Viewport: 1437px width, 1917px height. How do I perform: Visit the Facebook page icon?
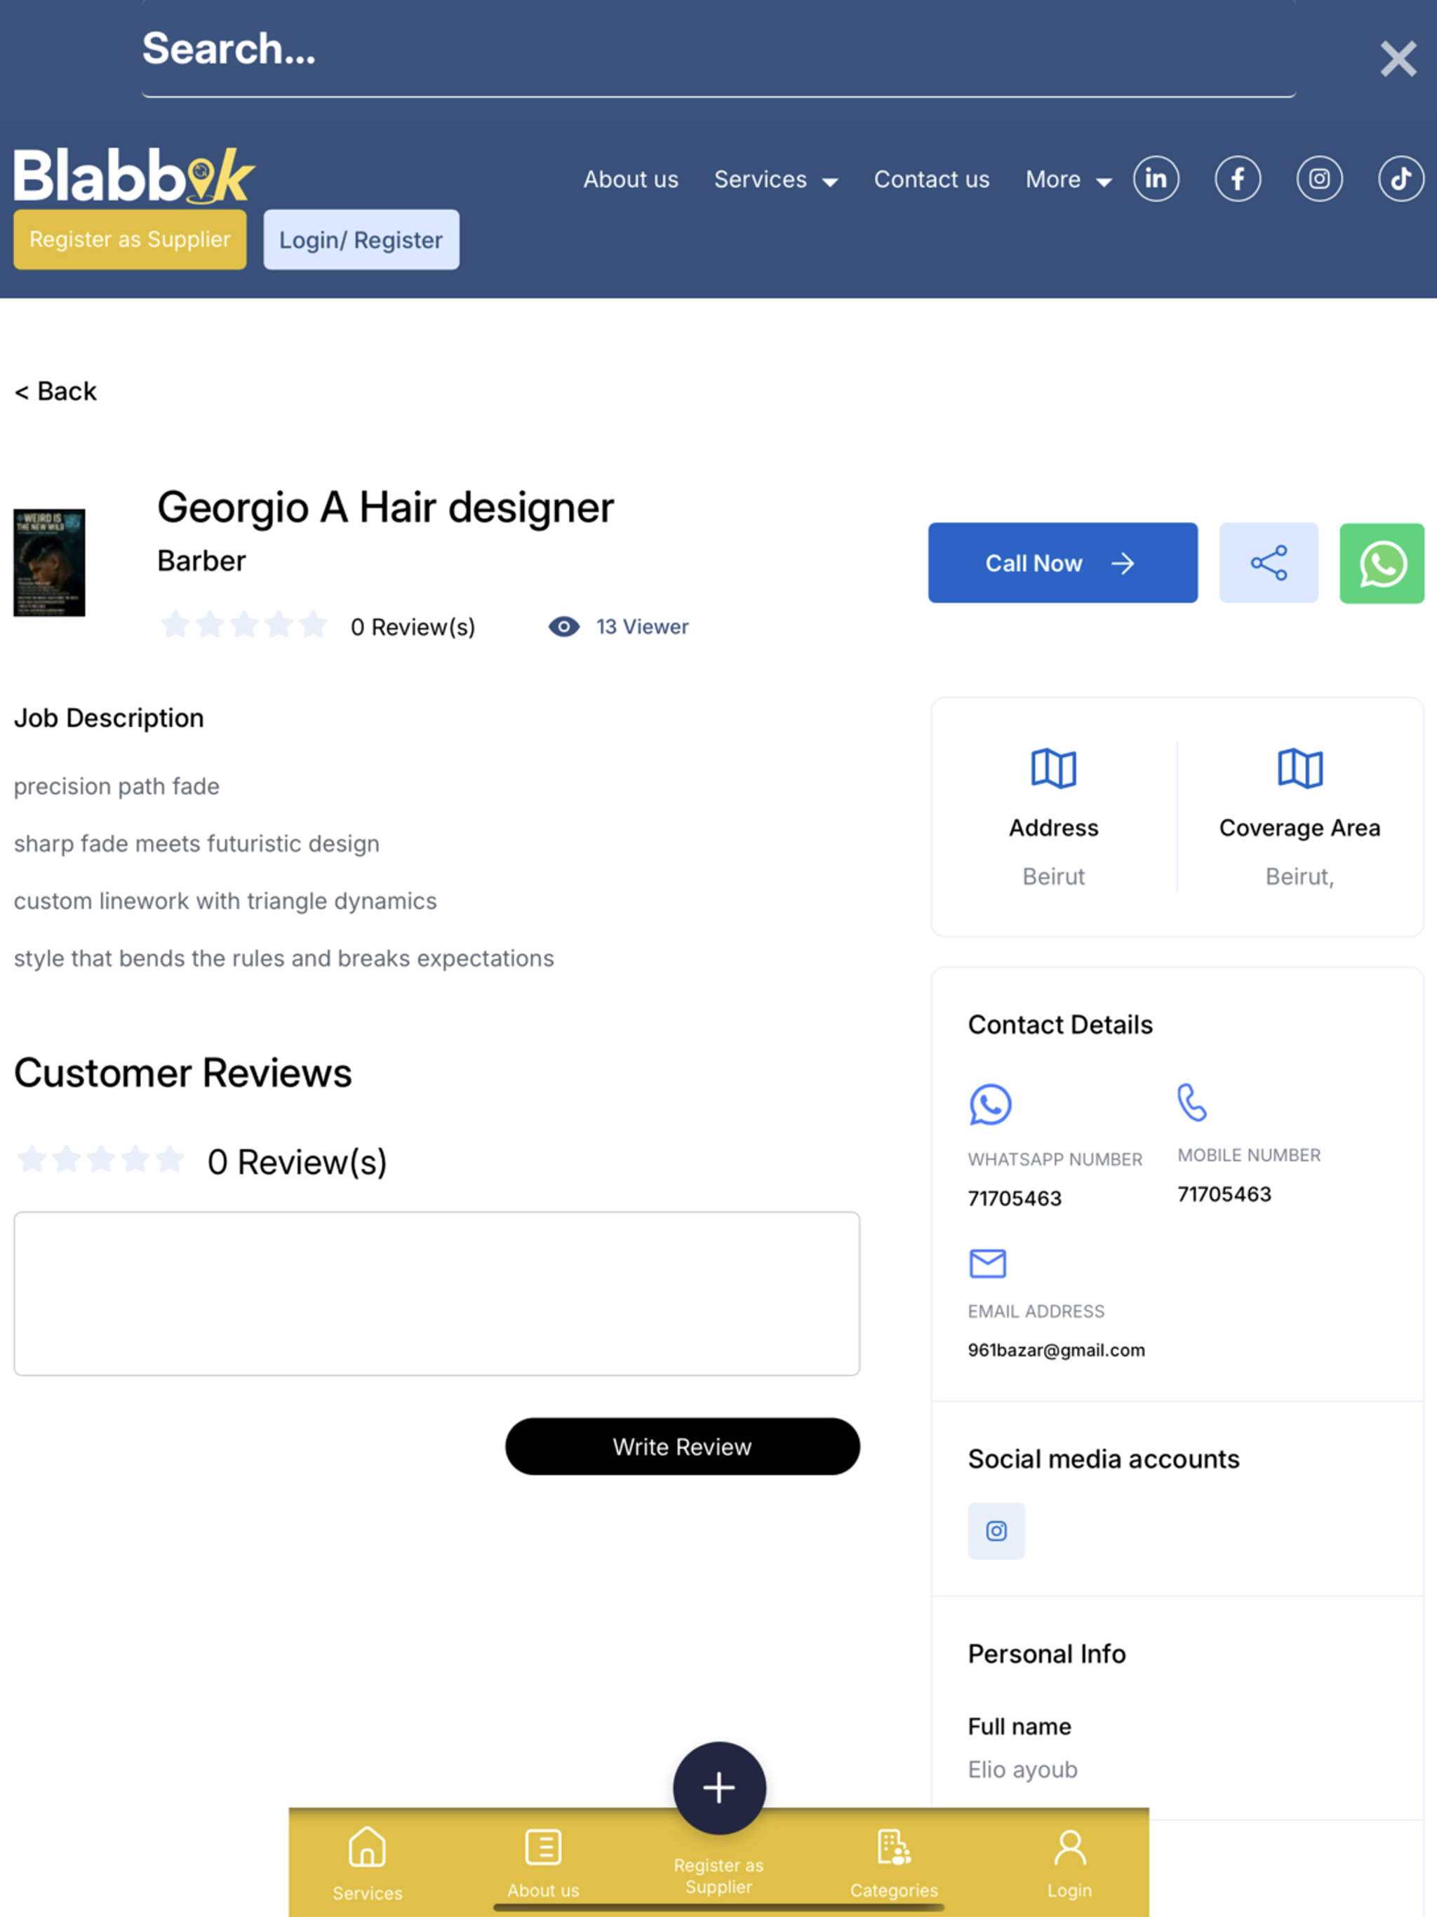tap(1237, 180)
